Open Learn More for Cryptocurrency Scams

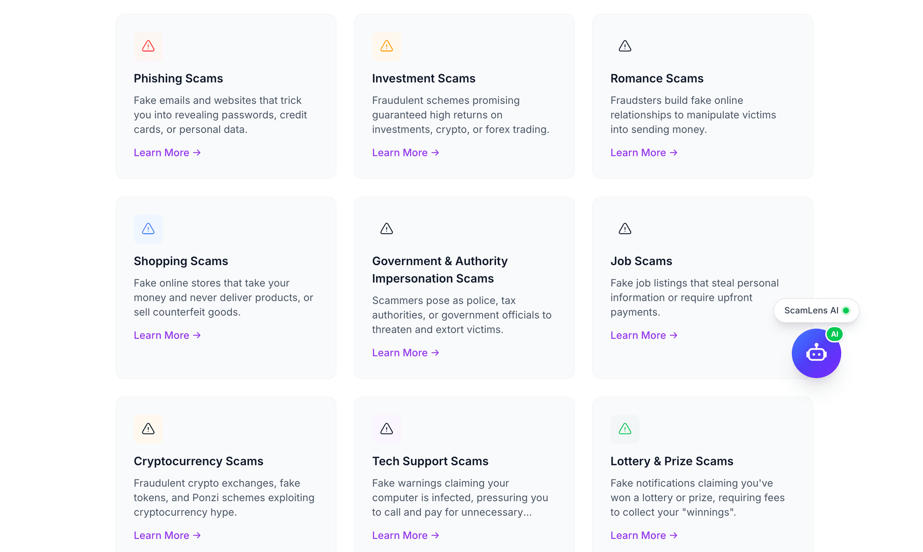[x=167, y=535]
